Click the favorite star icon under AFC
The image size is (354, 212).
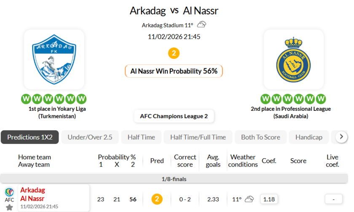click(x=9, y=207)
